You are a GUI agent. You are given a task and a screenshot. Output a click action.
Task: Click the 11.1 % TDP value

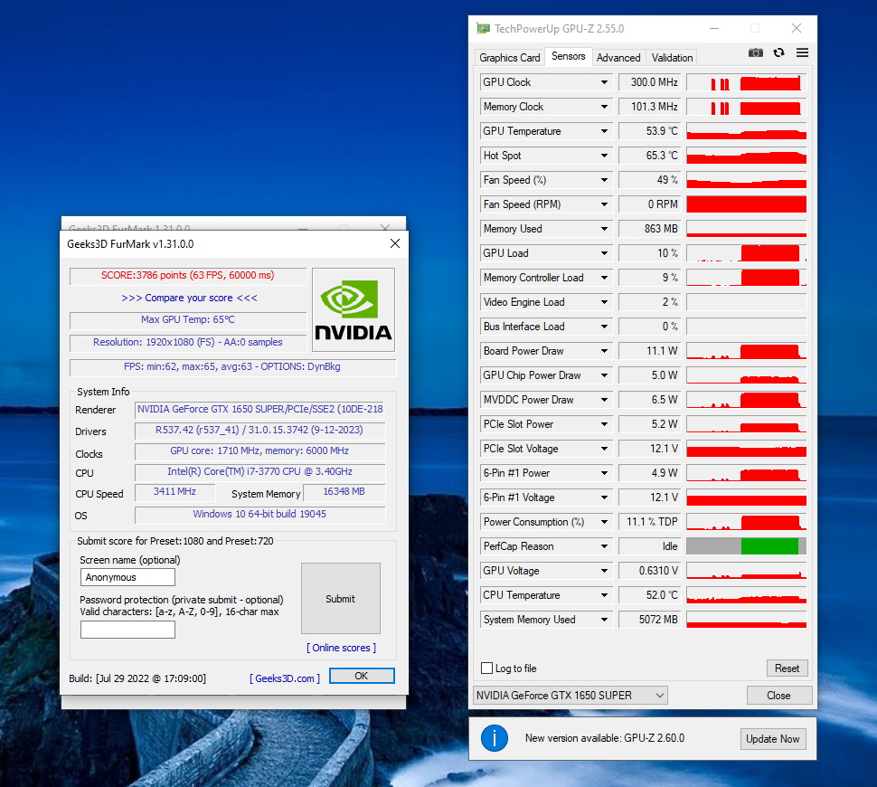[650, 522]
